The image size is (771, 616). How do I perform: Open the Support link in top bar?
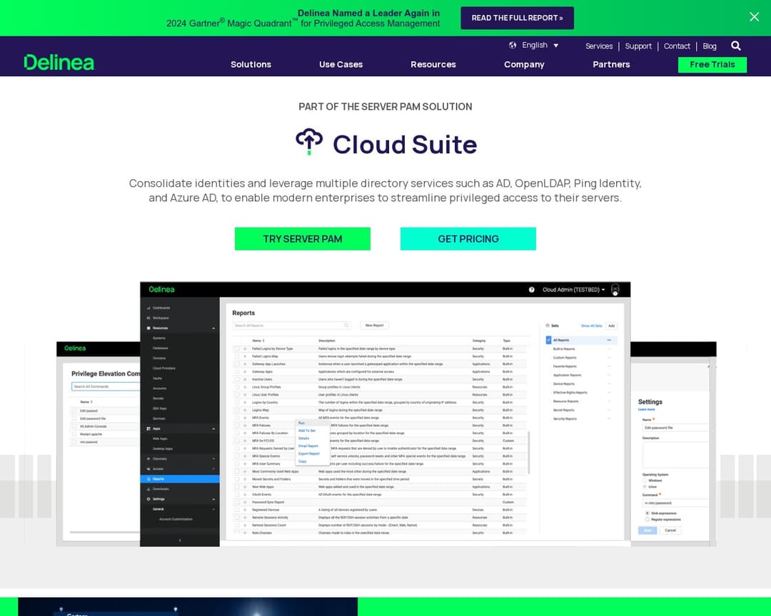[638, 46]
